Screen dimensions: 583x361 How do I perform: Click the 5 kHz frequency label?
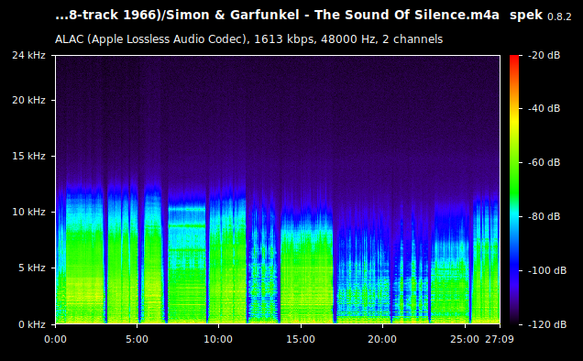coord(32,268)
